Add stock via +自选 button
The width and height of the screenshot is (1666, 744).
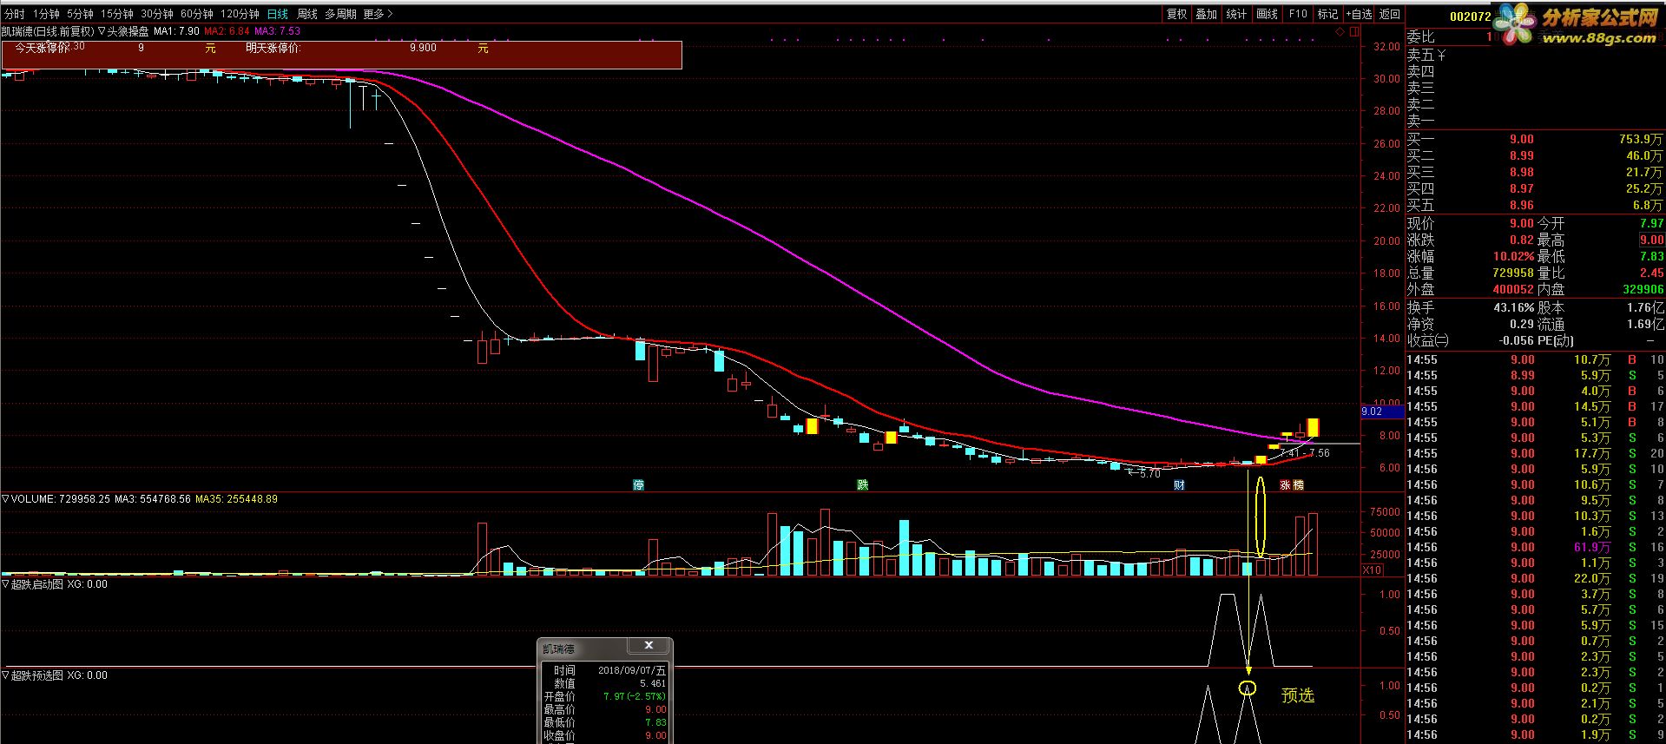coord(1360,14)
